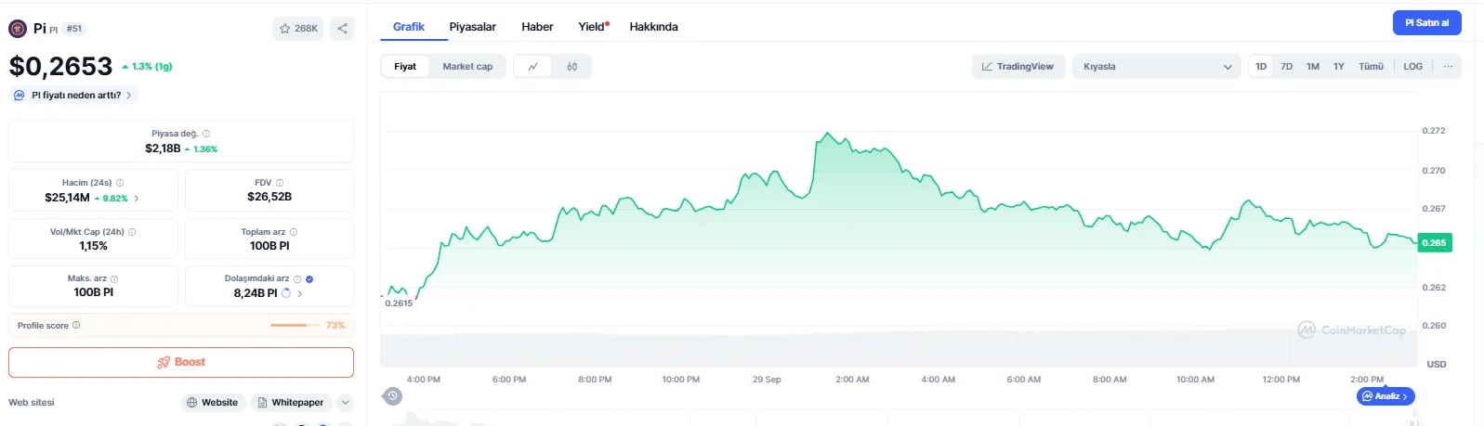Open more chart options ellipsis
Viewport: 1484px width, 426px height.
tap(1448, 67)
